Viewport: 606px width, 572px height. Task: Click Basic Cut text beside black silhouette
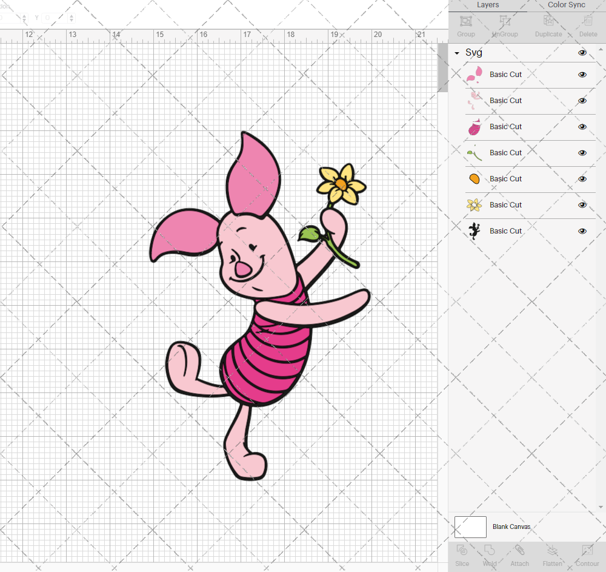505,230
